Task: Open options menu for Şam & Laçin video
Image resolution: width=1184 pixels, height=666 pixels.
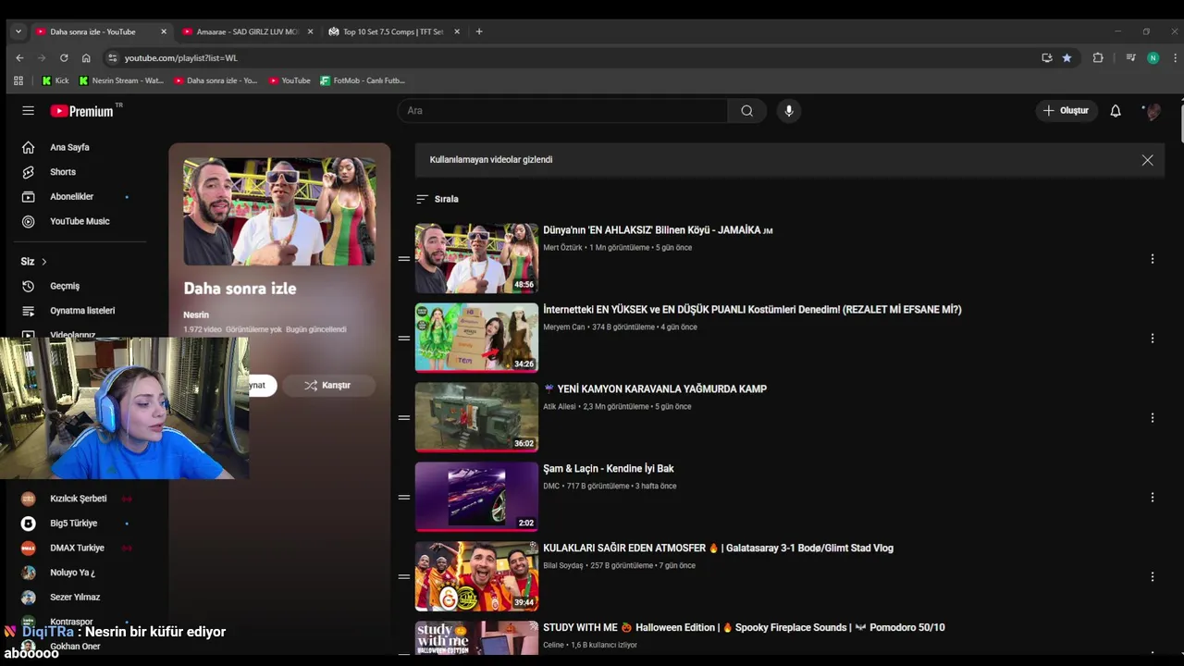Action: coord(1153,498)
